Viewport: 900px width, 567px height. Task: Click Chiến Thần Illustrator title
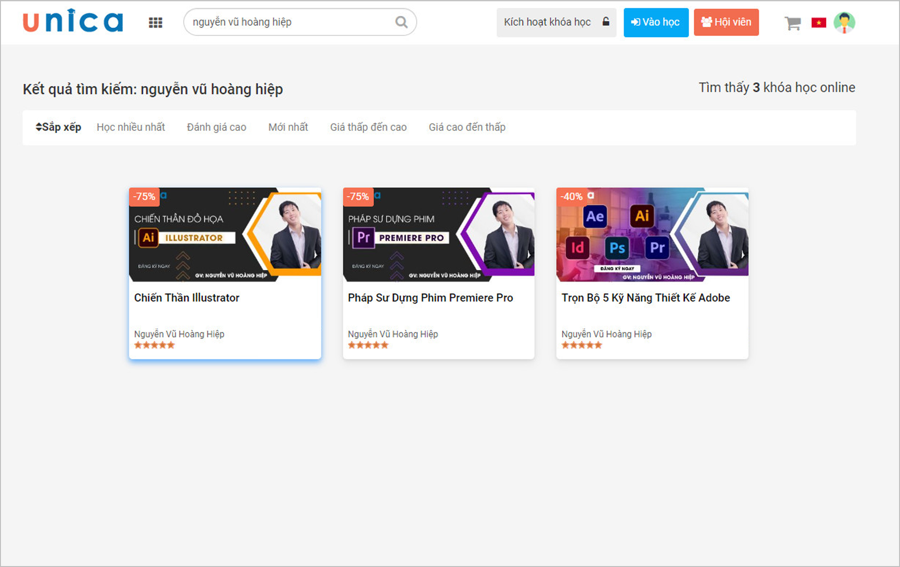[187, 298]
